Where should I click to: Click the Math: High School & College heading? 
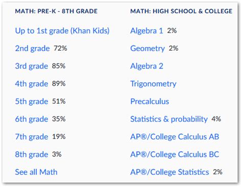pyautogui.click(x=181, y=11)
